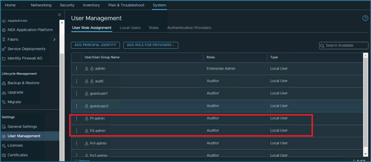Image resolution: width=371 pixels, height=162 pixels.
Task: Open the three-dot menu for P1-admin row
Action: pos(77,118)
